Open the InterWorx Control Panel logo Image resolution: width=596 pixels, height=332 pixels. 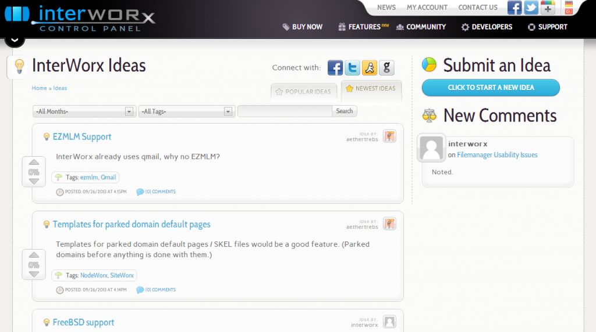tap(80, 17)
